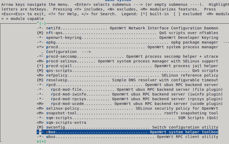Click the -*- marker next to rpcd-mod-rpcsys
The height and width of the screenshot is (144, 229).
(x=40, y=99)
